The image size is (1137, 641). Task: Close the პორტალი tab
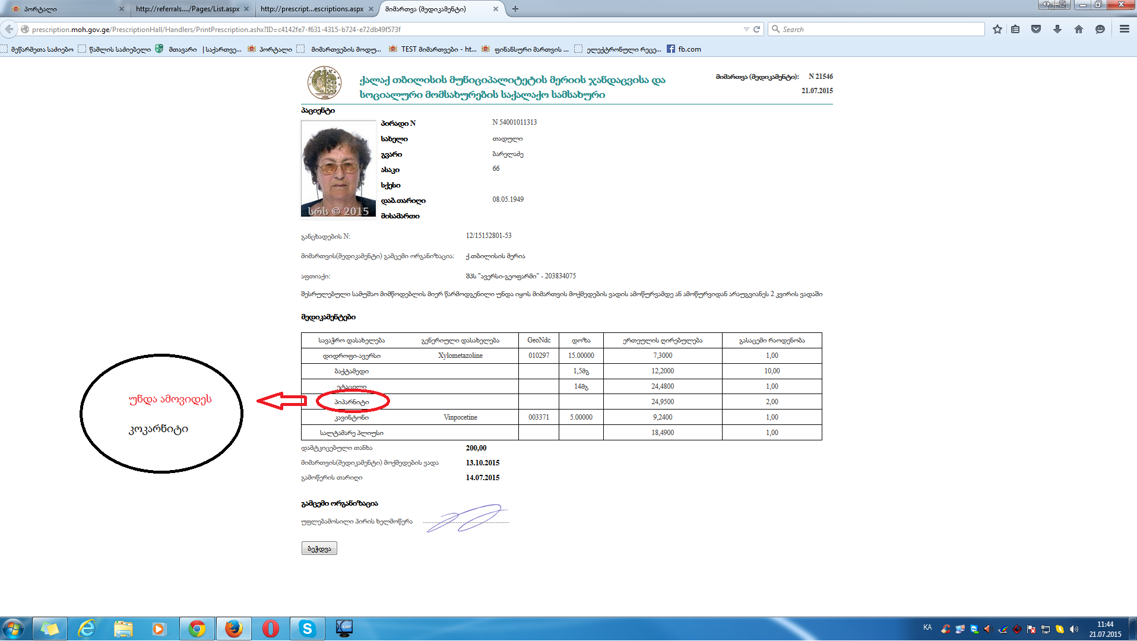[122, 9]
